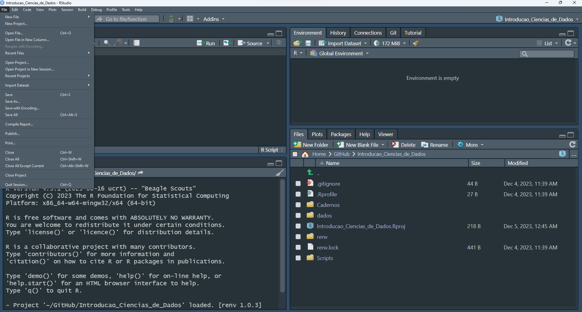
Task: Click the console vertical scrollbar
Action: (282, 236)
